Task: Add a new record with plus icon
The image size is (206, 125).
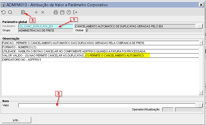Action: pyautogui.click(x=36, y=12)
